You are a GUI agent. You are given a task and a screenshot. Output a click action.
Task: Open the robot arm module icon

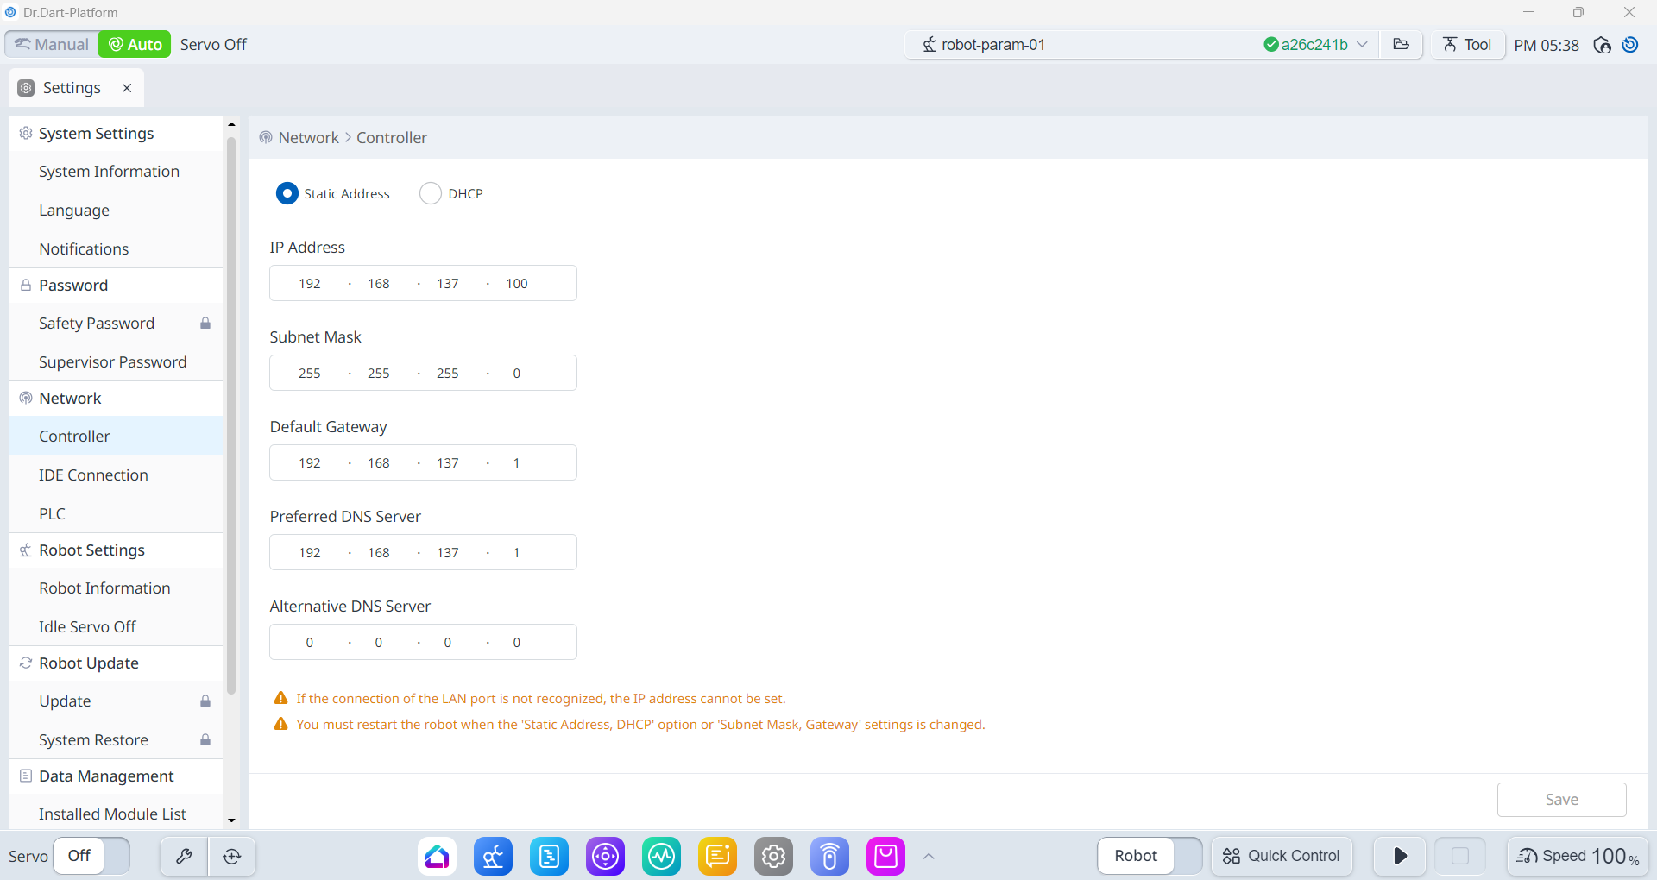click(494, 856)
